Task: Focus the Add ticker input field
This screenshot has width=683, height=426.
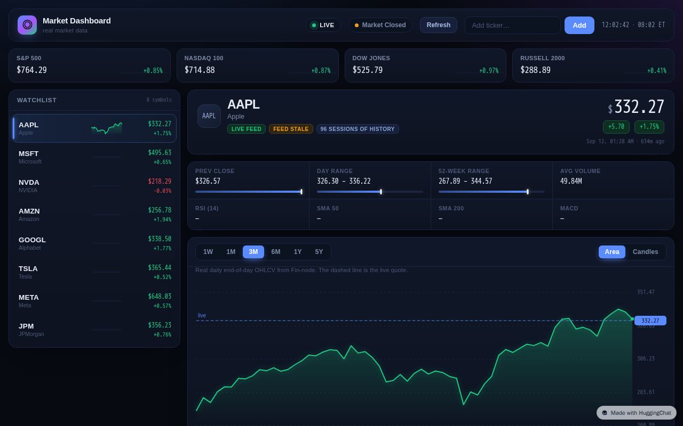Action: tap(513, 25)
